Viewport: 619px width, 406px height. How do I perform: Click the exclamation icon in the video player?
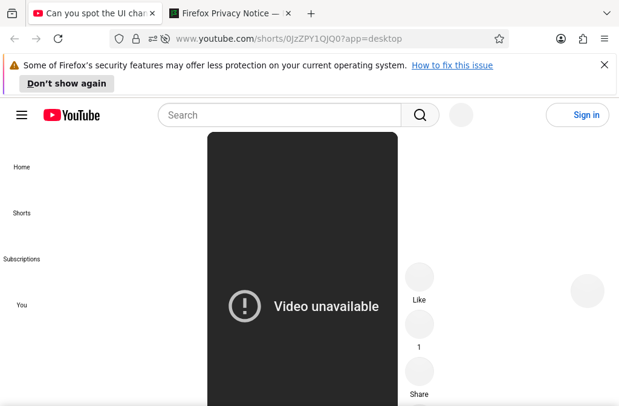click(245, 306)
